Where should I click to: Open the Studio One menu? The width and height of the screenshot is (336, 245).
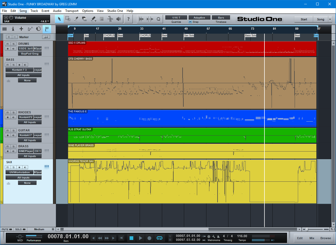[x=115, y=11]
